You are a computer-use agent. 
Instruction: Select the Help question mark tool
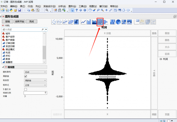tap(77, 10)
